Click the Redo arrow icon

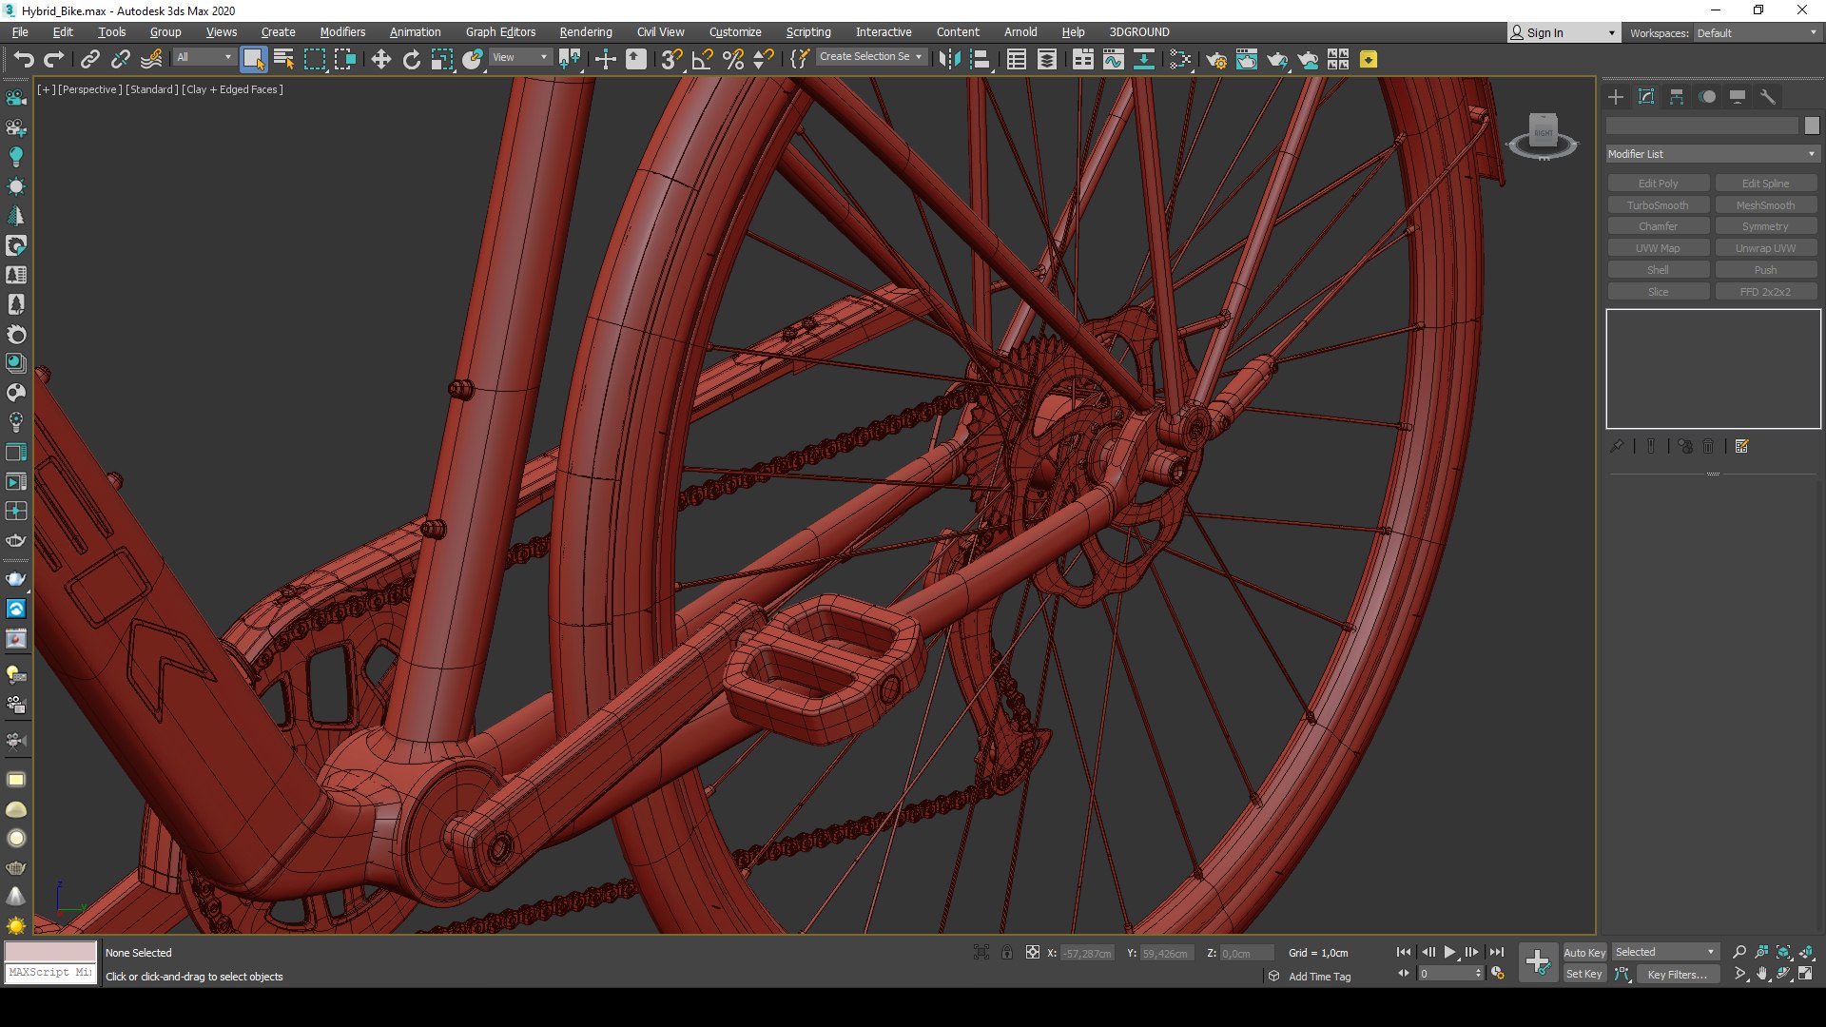pyautogui.click(x=54, y=59)
